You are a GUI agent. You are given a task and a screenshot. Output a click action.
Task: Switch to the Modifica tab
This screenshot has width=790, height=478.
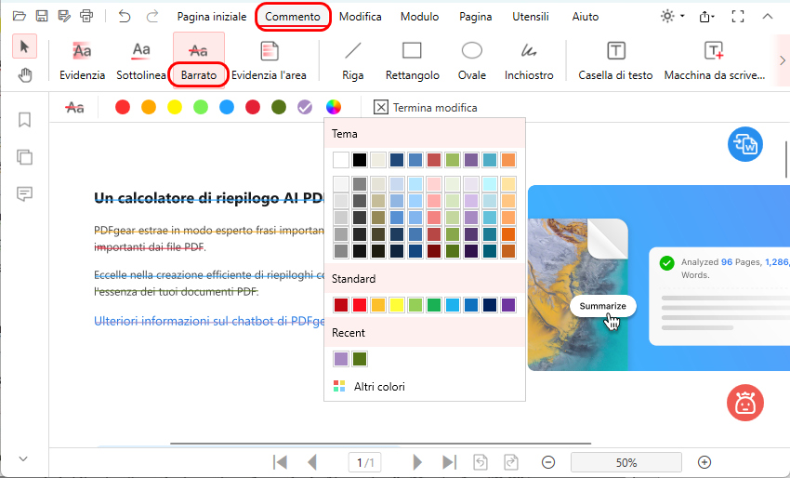point(361,17)
